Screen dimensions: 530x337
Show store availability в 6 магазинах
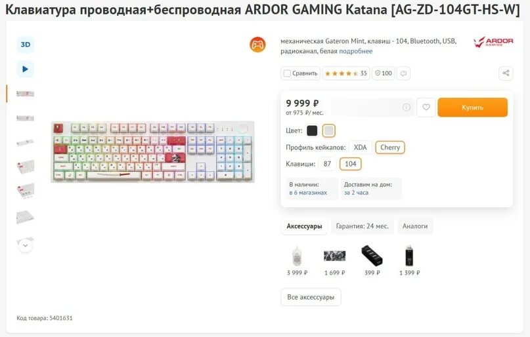(308, 193)
